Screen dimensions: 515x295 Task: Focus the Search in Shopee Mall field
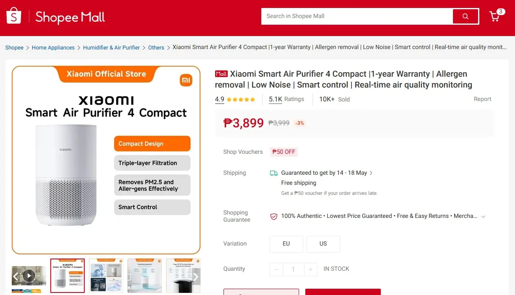click(357, 16)
